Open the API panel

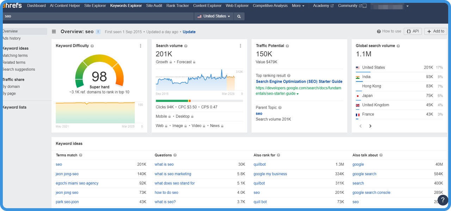413,31
